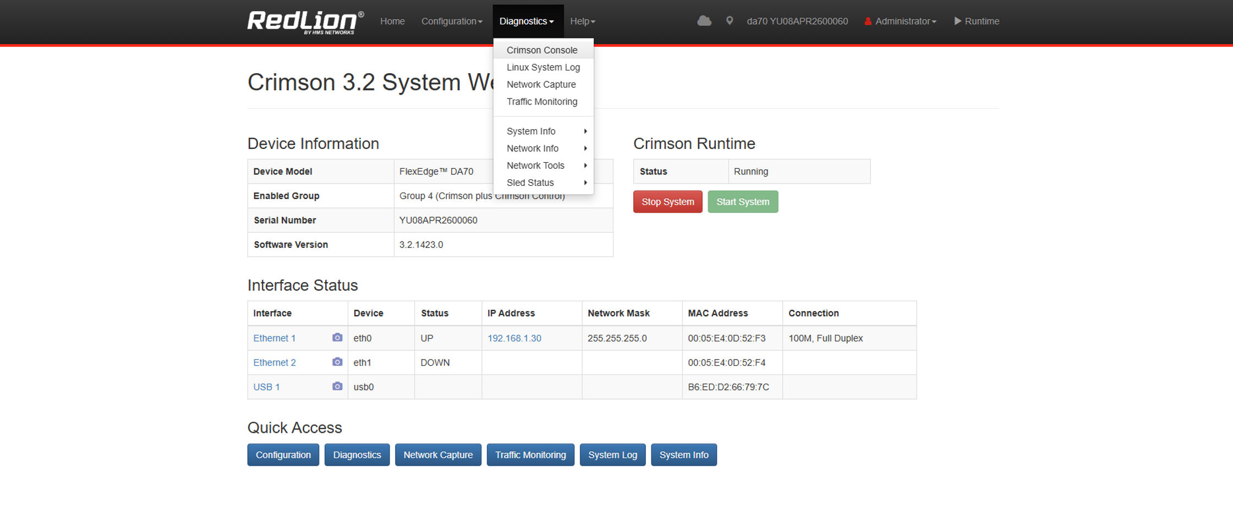1233x524 pixels.
Task: Click the camera icon for Ethernet 1
Action: [x=337, y=338]
